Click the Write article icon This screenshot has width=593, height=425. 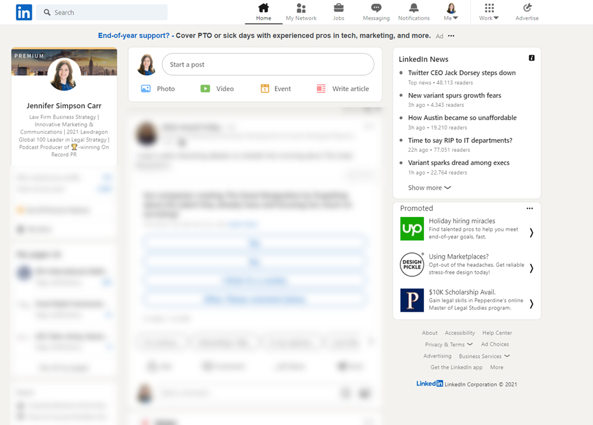coord(321,89)
